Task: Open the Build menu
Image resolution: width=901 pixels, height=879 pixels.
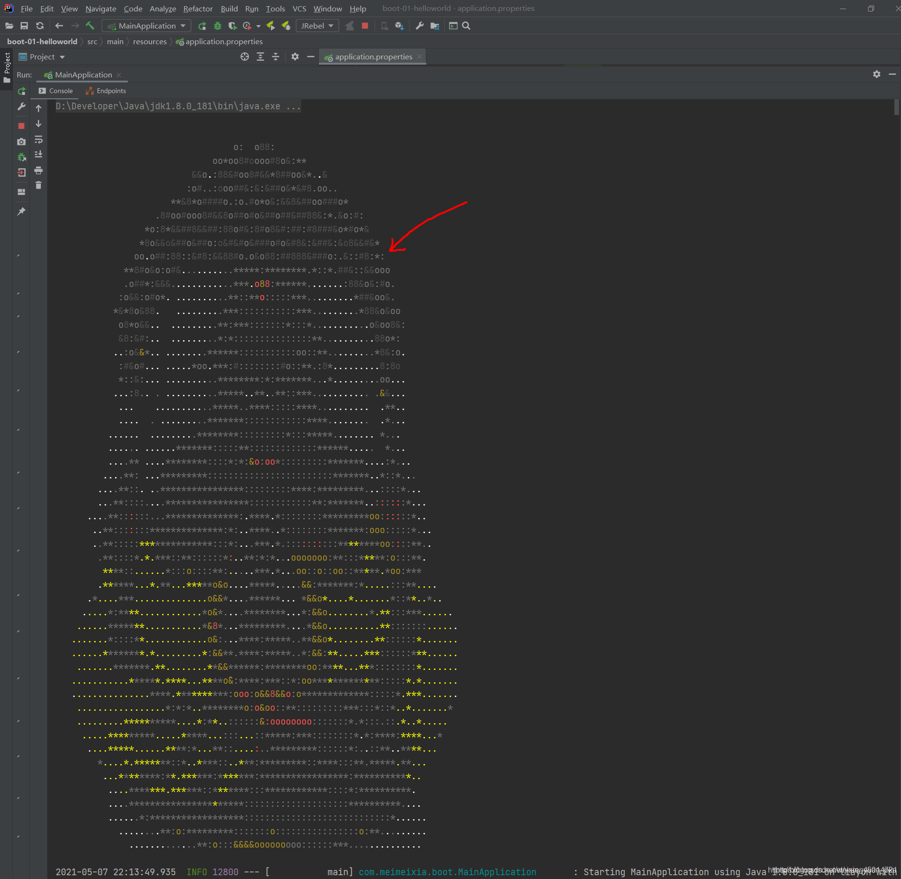Action: [x=229, y=9]
